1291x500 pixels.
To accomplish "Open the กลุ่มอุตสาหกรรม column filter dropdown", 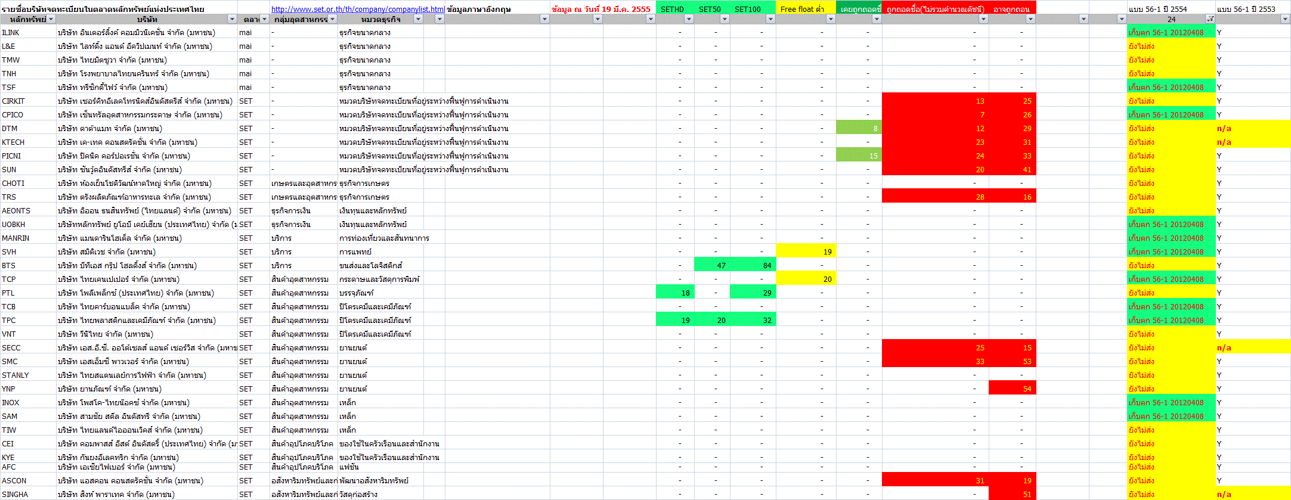I will pyautogui.click(x=333, y=19).
